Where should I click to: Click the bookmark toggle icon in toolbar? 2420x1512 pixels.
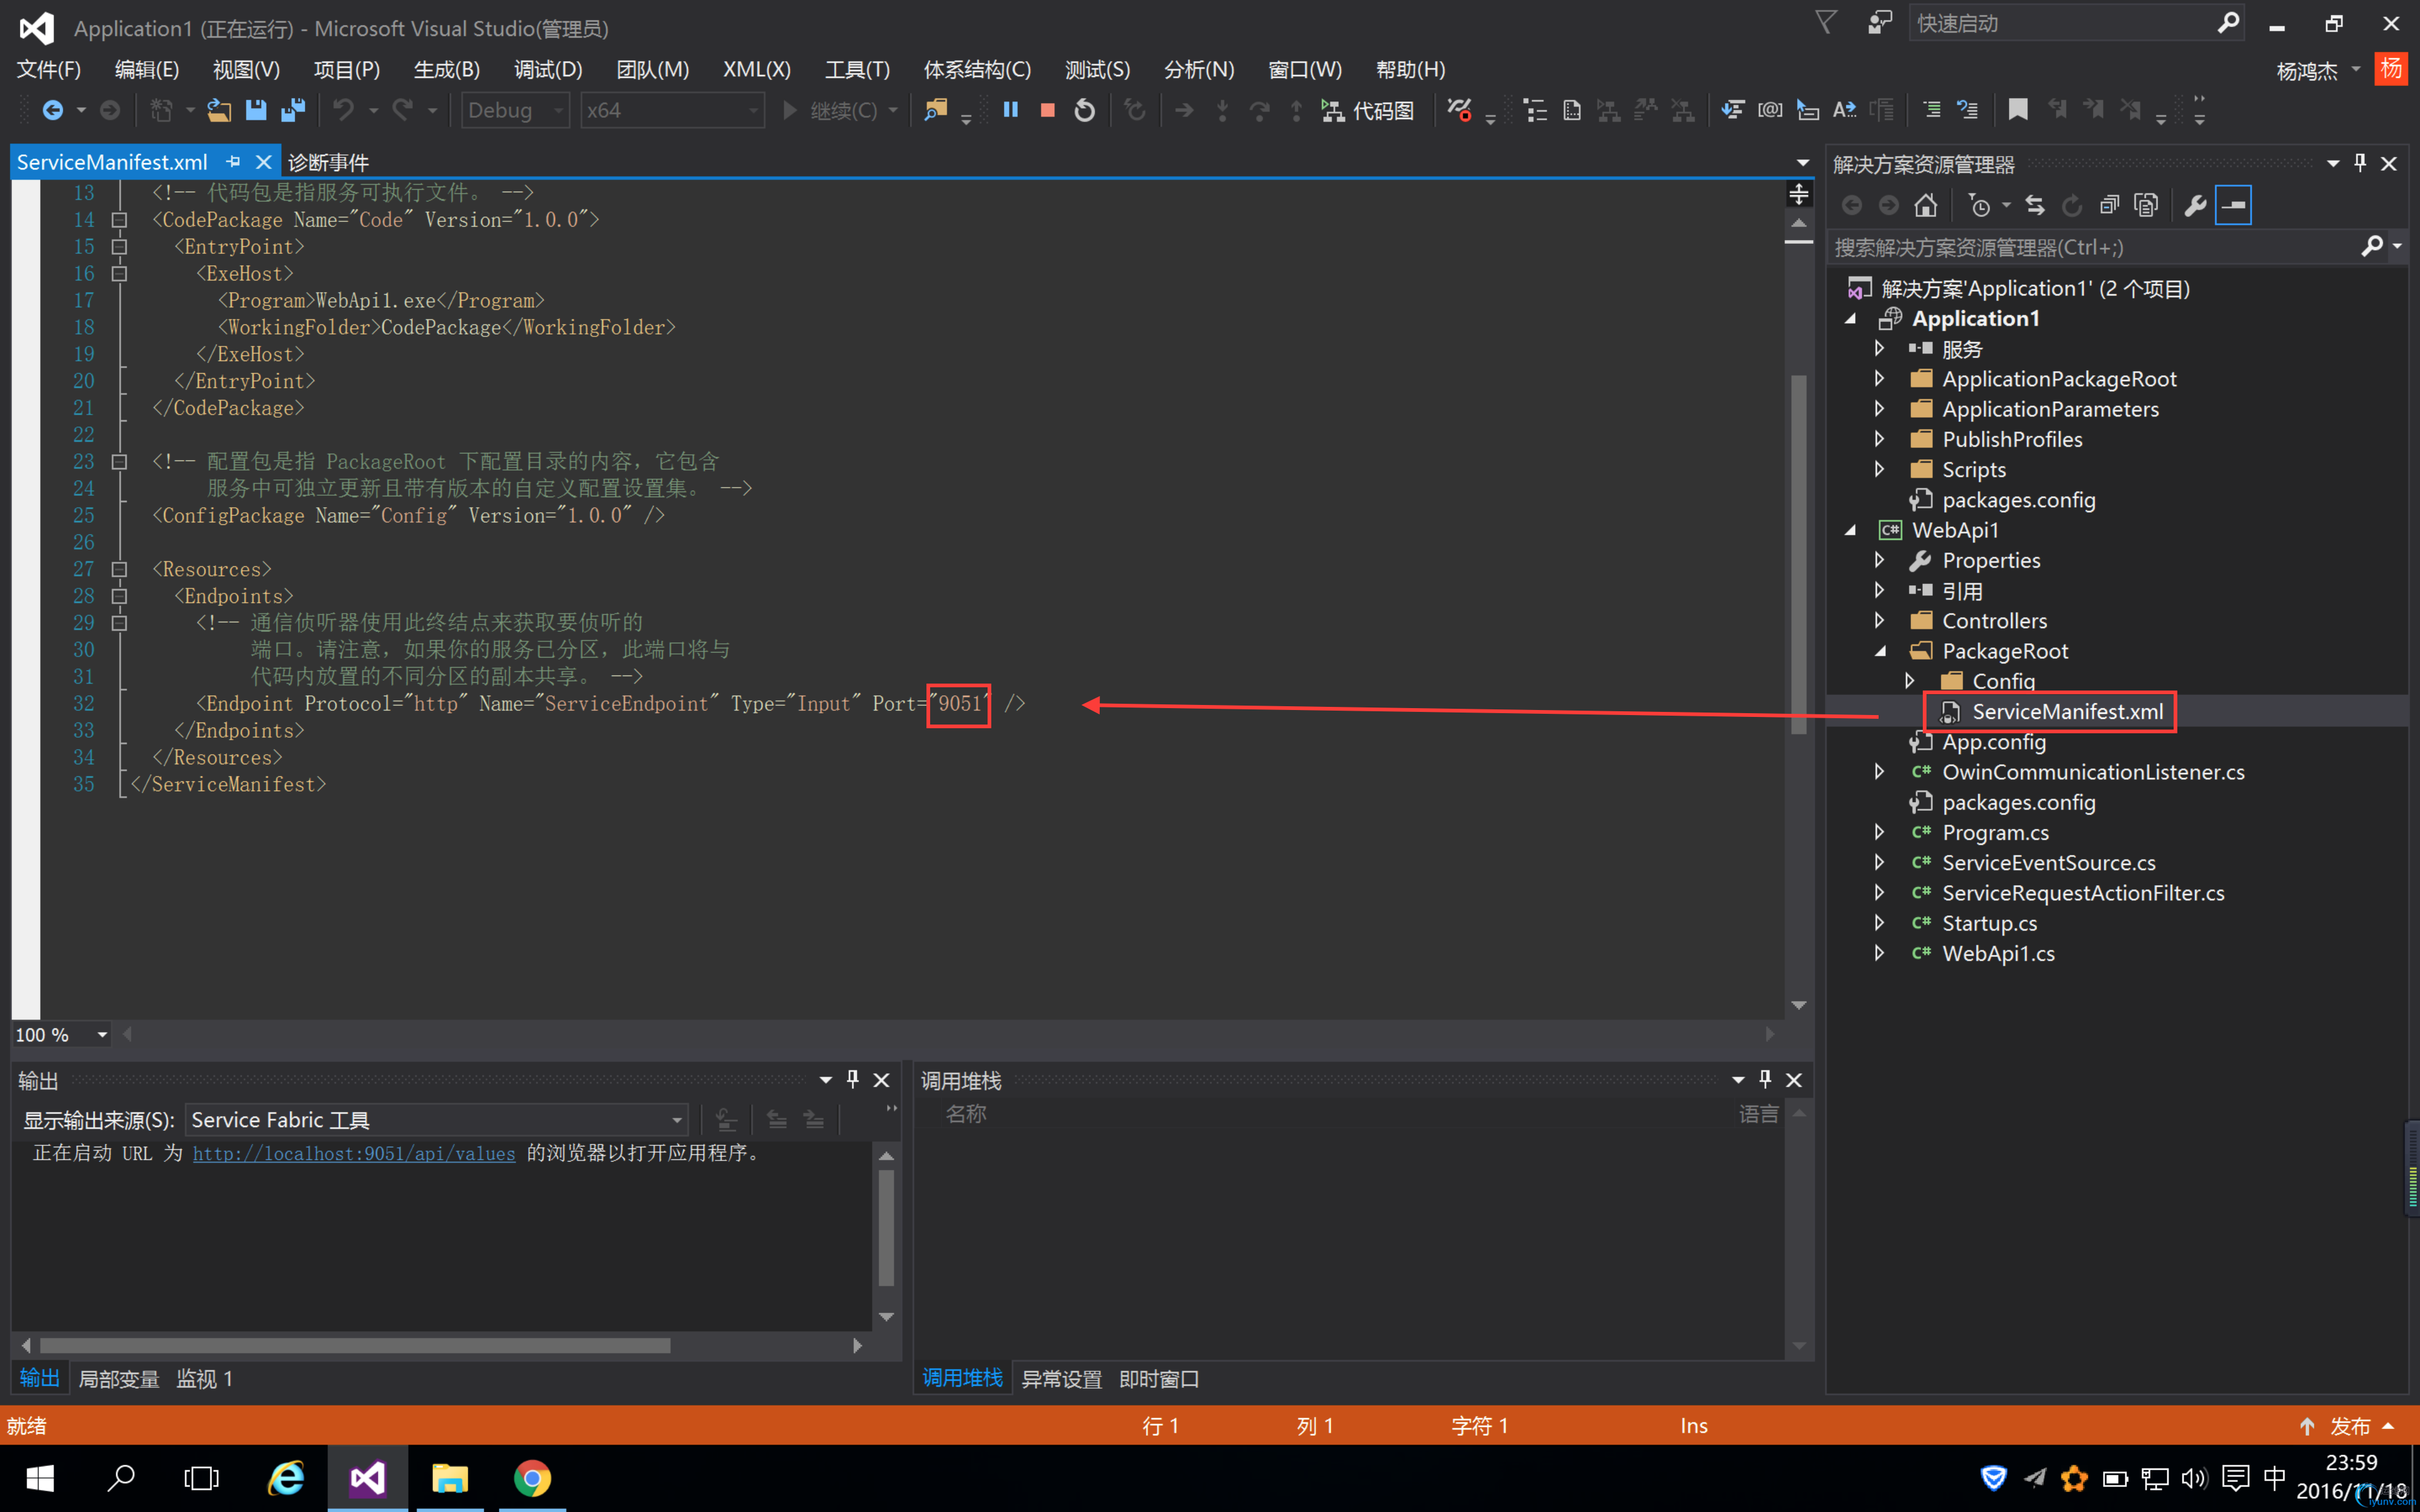click(2017, 110)
